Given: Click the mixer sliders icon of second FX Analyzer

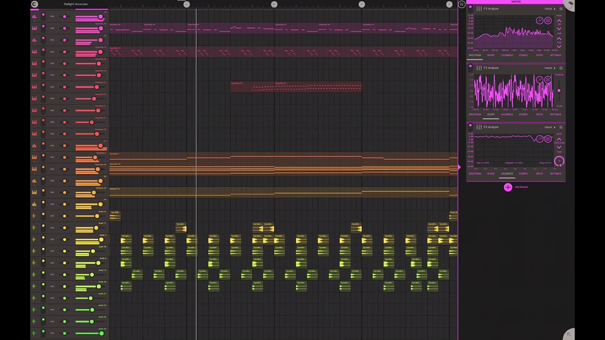Looking at the screenshot, I should point(479,68).
